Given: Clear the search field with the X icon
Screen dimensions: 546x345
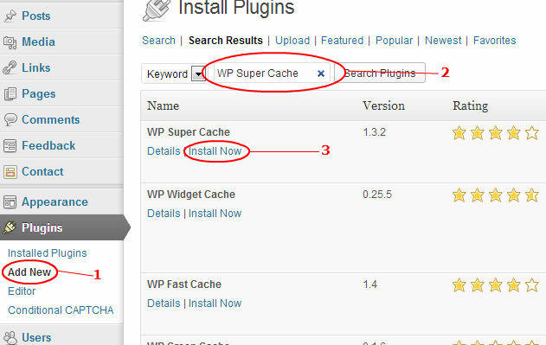Looking at the screenshot, I should tap(321, 73).
